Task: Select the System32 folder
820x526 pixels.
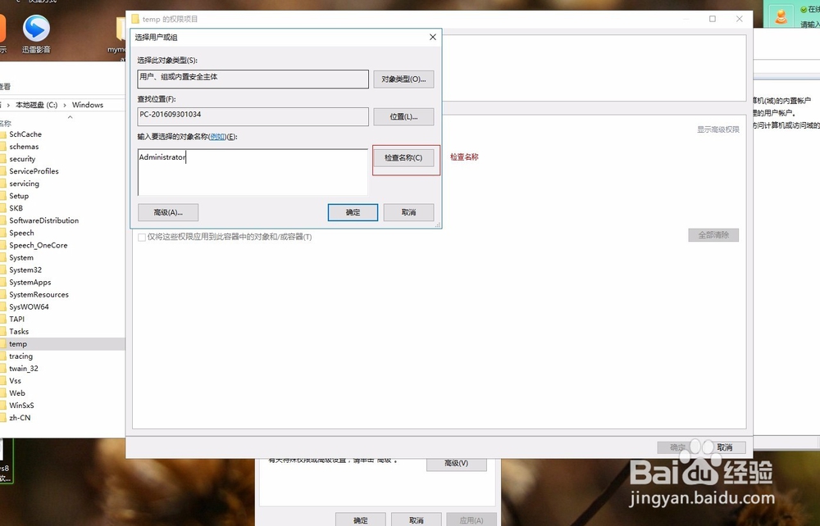Action: pyautogui.click(x=25, y=270)
